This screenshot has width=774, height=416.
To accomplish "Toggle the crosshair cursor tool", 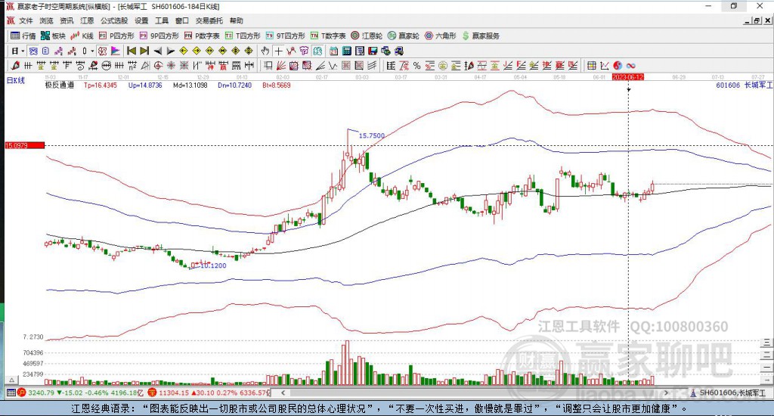I will point(278,51).
